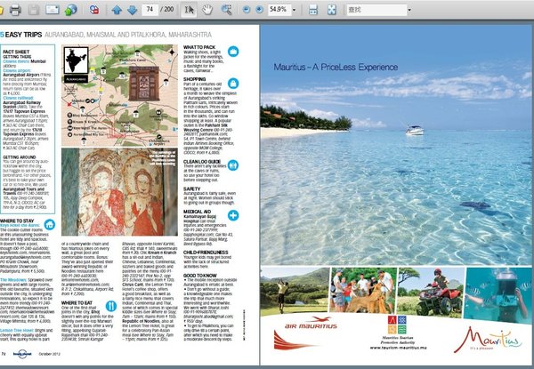Click the Shopping lock-bag icon
The height and width of the screenshot is (369, 534).
[x=233, y=84]
